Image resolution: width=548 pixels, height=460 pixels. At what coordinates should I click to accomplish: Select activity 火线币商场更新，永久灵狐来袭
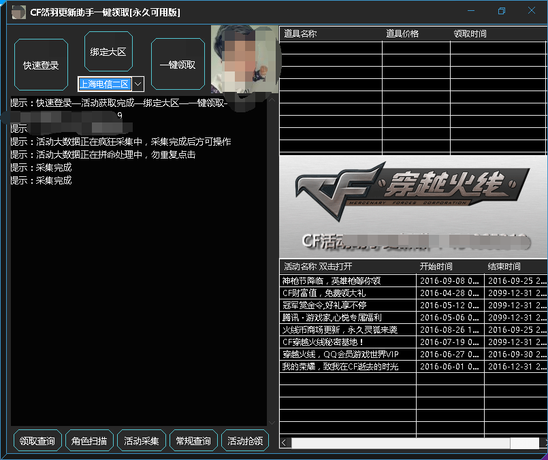pyautogui.click(x=340, y=329)
